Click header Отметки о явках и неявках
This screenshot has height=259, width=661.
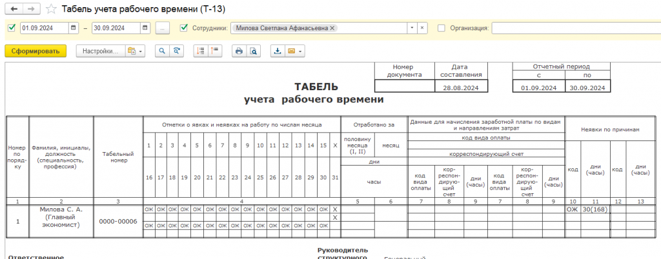coord(242,125)
